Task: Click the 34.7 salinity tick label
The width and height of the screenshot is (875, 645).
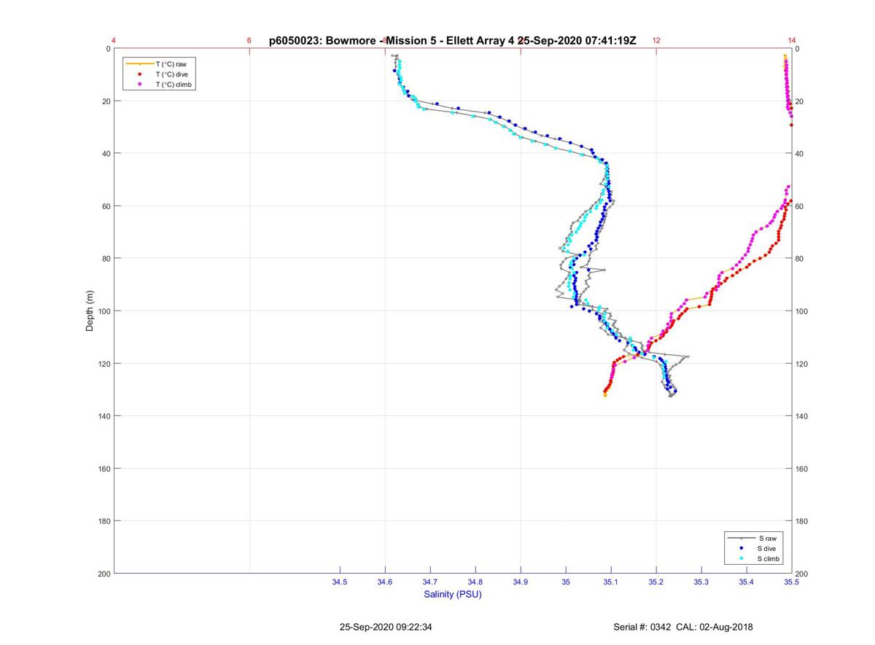Action: coord(430,582)
